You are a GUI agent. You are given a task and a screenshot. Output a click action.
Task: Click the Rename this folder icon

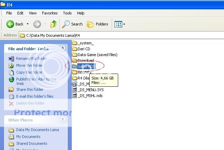click(11, 58)
